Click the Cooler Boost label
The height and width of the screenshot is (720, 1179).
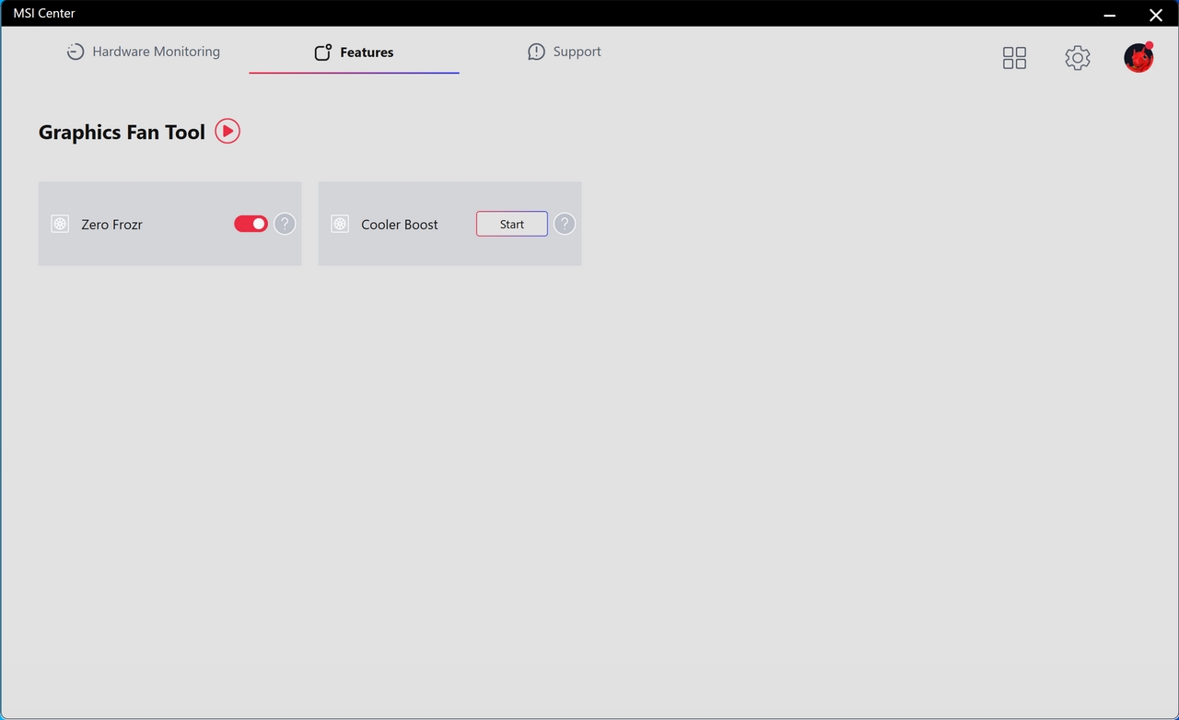(400, 224)
